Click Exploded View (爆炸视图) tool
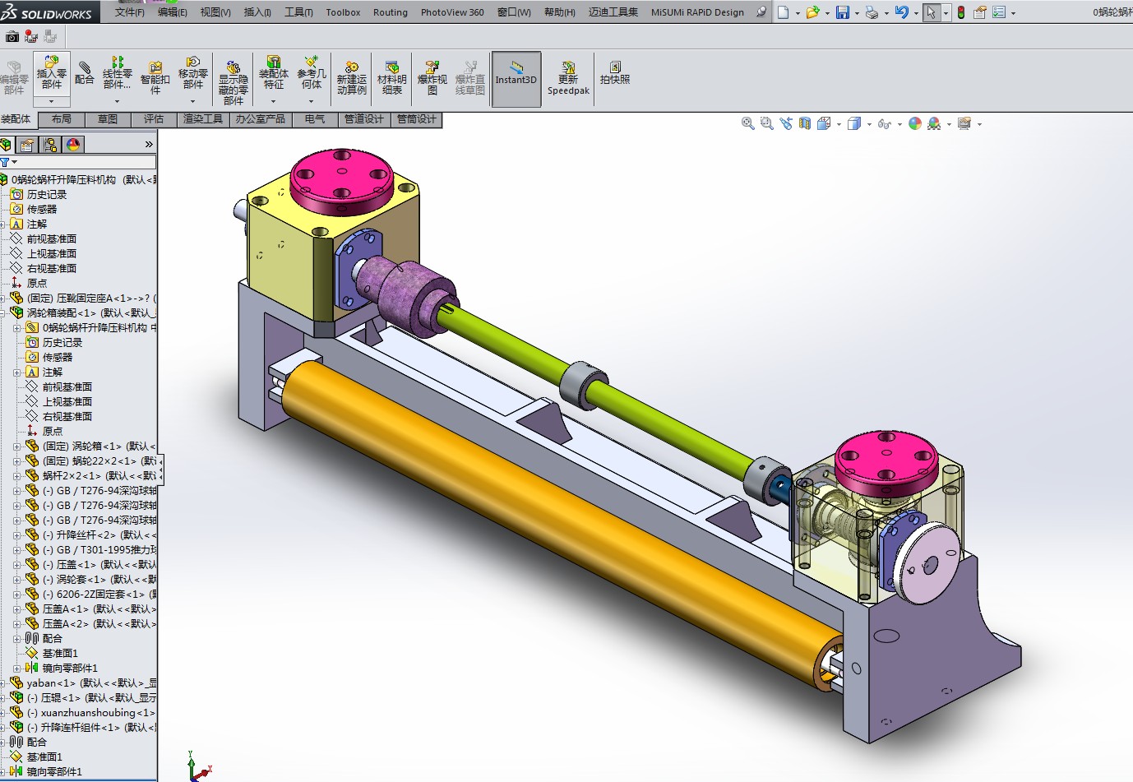Image resolution: width=1133 pixels, height=782 pixels. 432,77
